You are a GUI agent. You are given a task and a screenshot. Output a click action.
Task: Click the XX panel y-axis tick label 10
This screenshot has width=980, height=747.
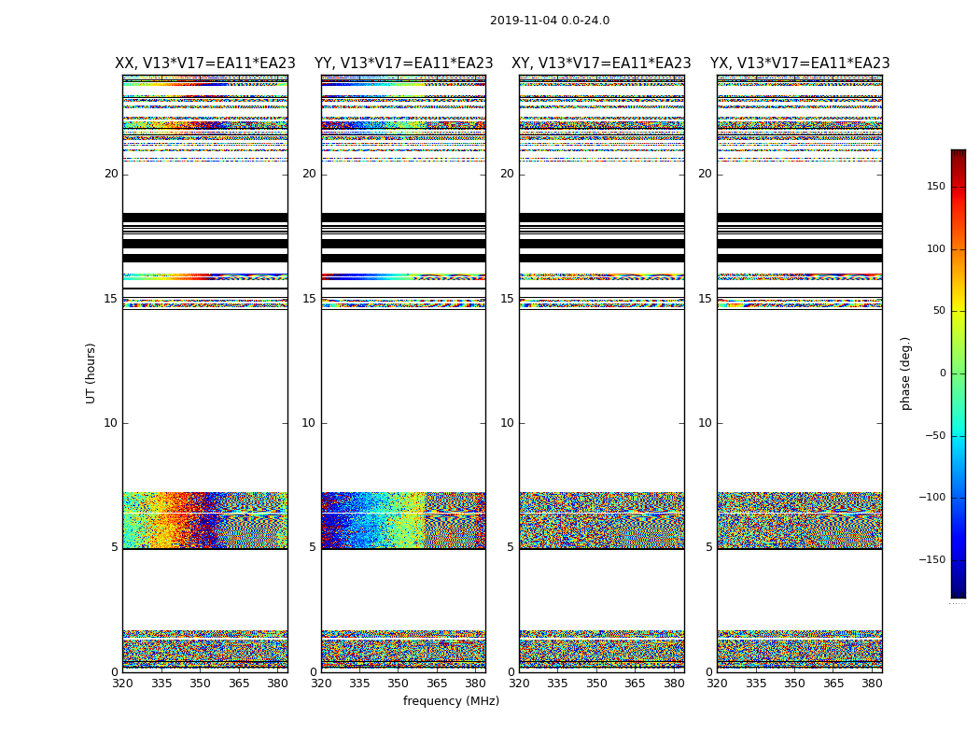[111, 423]
